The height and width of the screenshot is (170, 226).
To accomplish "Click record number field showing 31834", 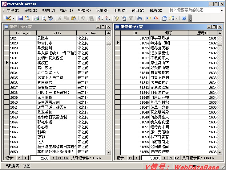I will pos(151,158).
